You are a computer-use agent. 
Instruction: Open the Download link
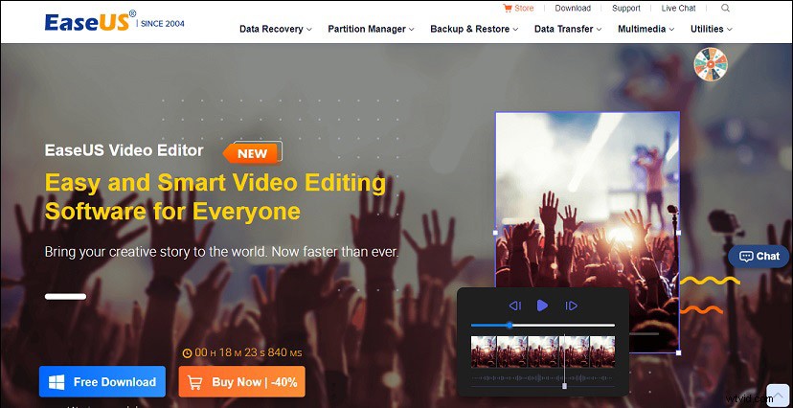click(x=573, y=8)
